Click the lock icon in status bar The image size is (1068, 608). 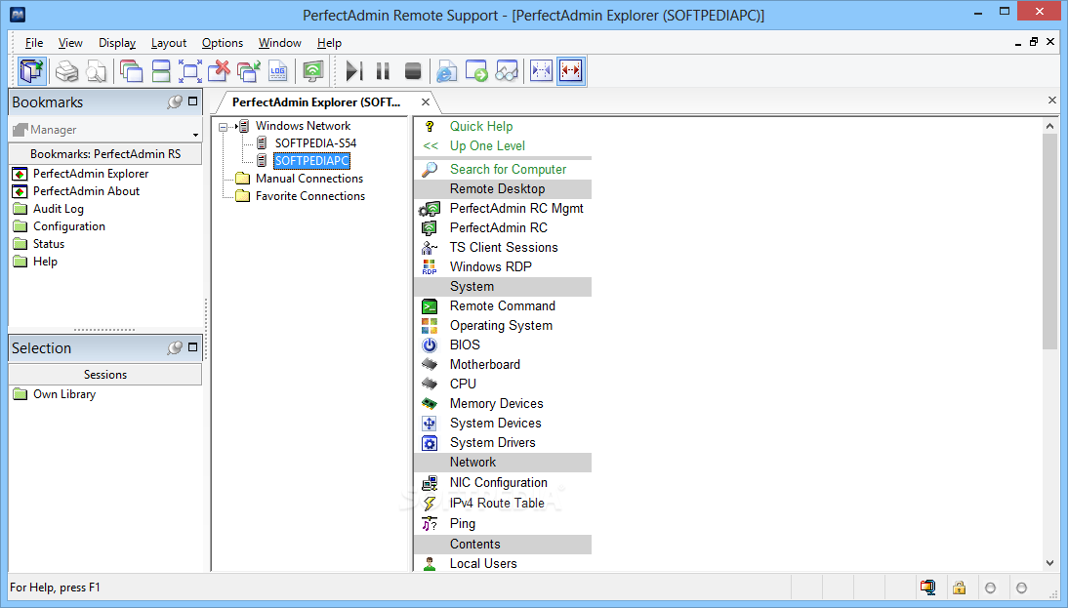pos(959,587)
